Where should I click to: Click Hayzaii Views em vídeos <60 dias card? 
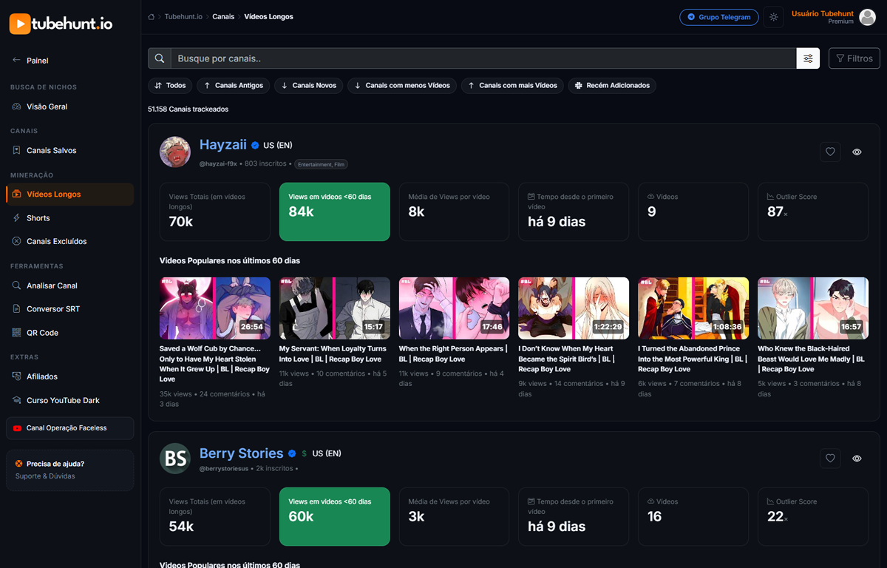(x=334, y=212)
